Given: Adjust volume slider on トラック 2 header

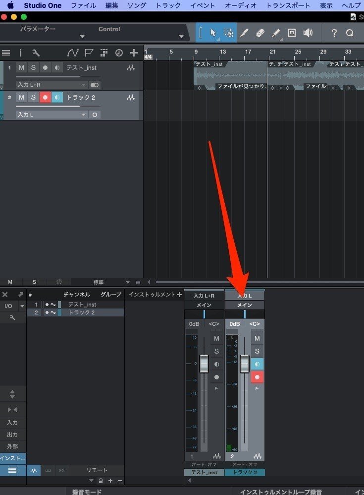Looking at the screenshot, I should 58,106.
